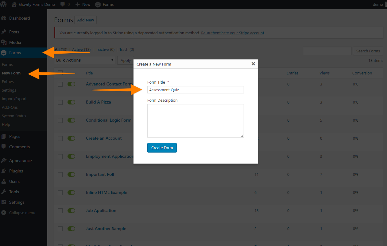This screenshot has height=246, width=387.
Task: Open Settings under the Forms submenu
Action: click(9, 90)
